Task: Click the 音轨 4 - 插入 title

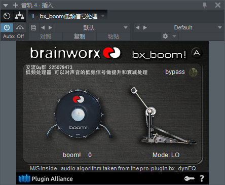Action: (37, 5)
